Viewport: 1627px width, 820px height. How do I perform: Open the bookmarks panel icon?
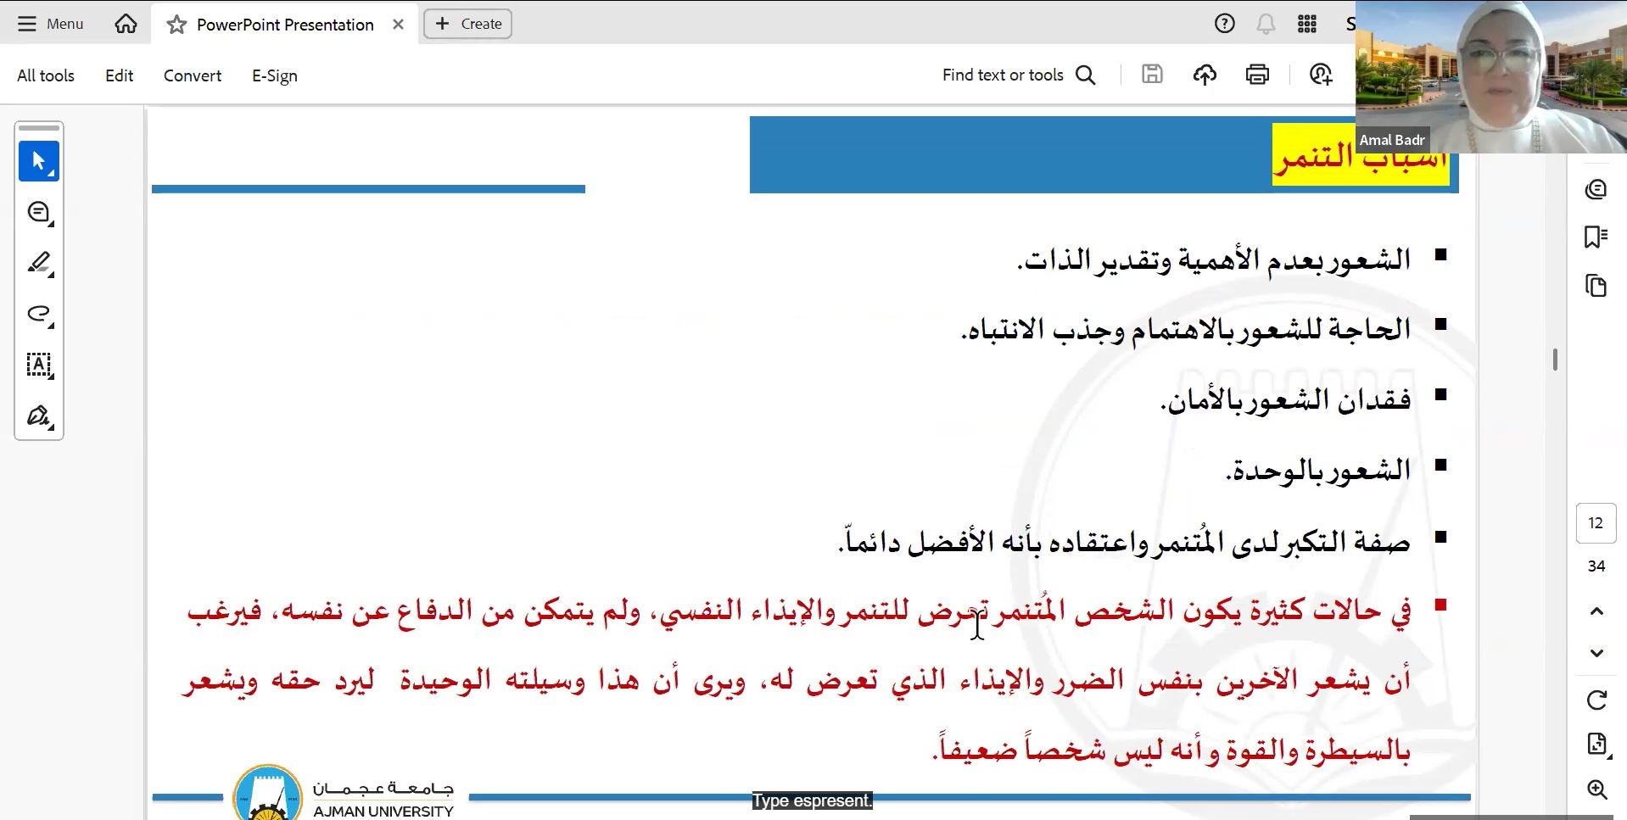click(x=1596, y=237)
